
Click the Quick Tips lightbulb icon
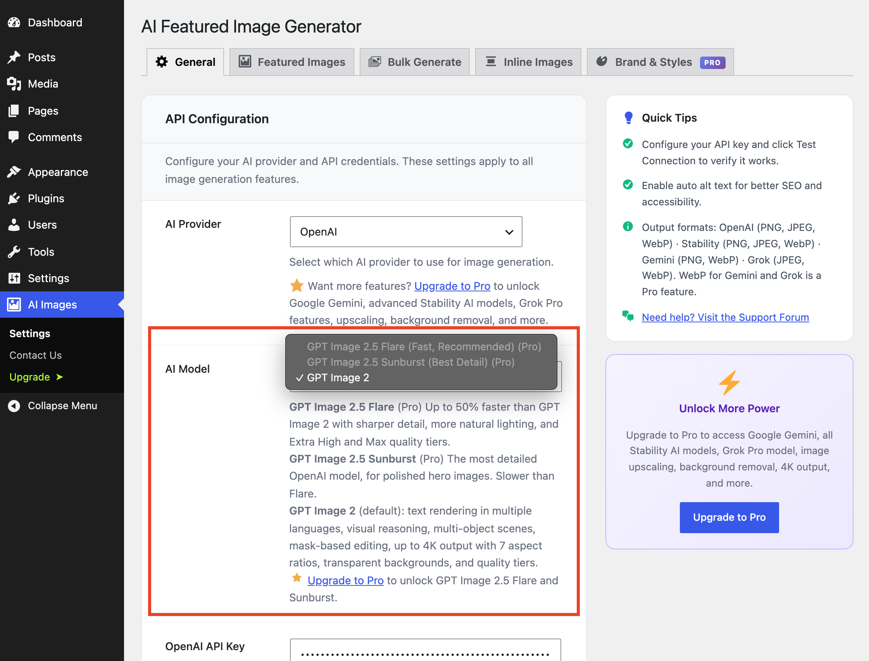click(x=629, y=118)
